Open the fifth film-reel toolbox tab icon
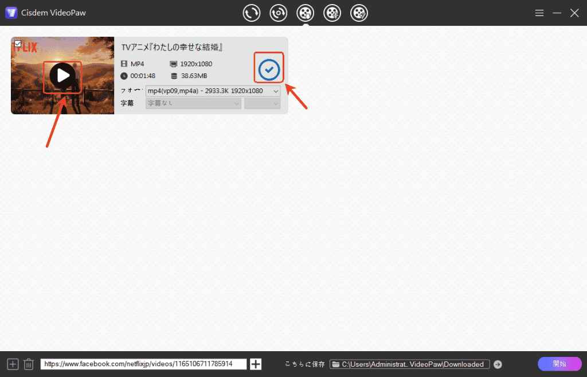This screenshot has height=377, width=587. click(359, 13)
